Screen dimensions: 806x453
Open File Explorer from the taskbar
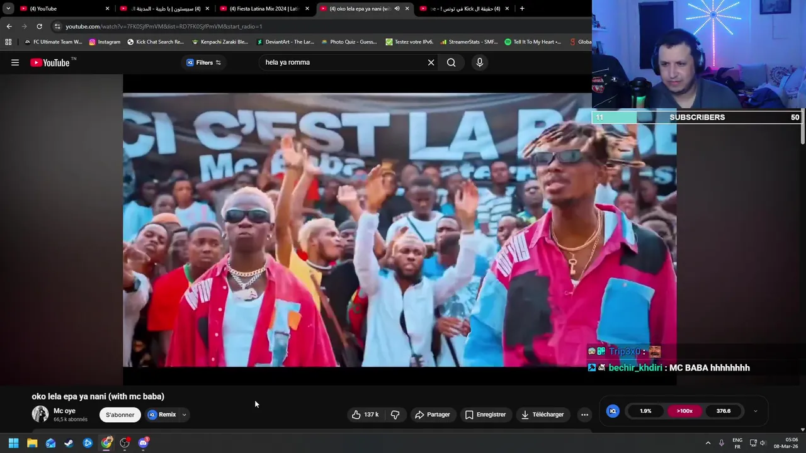pos(32,443)
